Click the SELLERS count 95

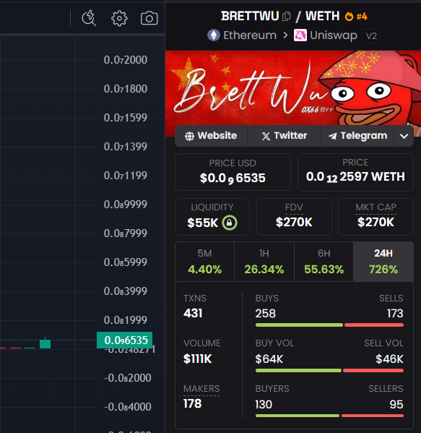396,405
